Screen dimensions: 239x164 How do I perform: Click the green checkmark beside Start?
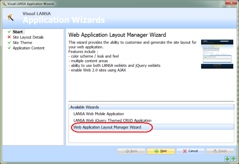click(9, 32)
